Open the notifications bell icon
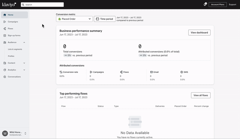240x139 pixels. point(205,4)
